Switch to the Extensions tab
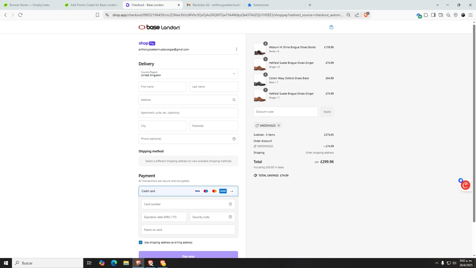The width and height of the screenshot is (476, 268). tap(274, 5)
